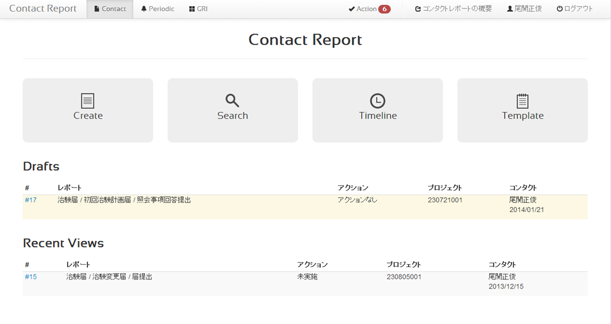Image resolution: width=611 pixels, height=324 pixels.
Task: Click the Contact Report page title
Action: [x=305, y=40]
